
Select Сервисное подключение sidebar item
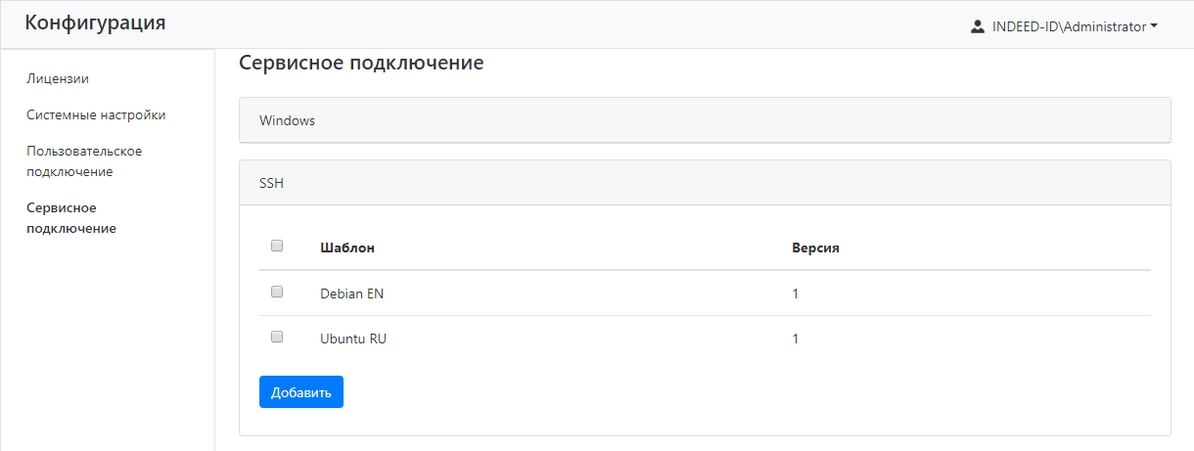(71, 218)
